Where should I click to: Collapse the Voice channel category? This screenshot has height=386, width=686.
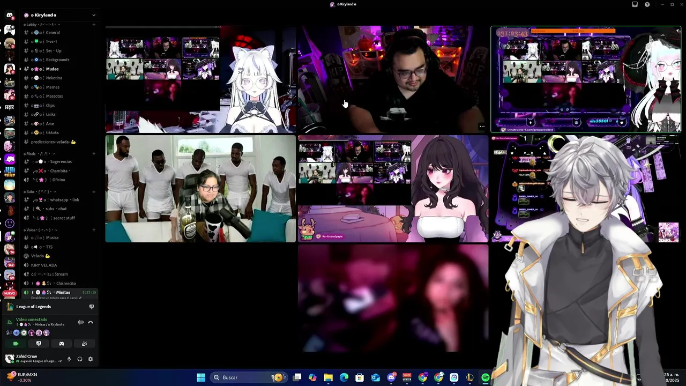tap(40, 230)
